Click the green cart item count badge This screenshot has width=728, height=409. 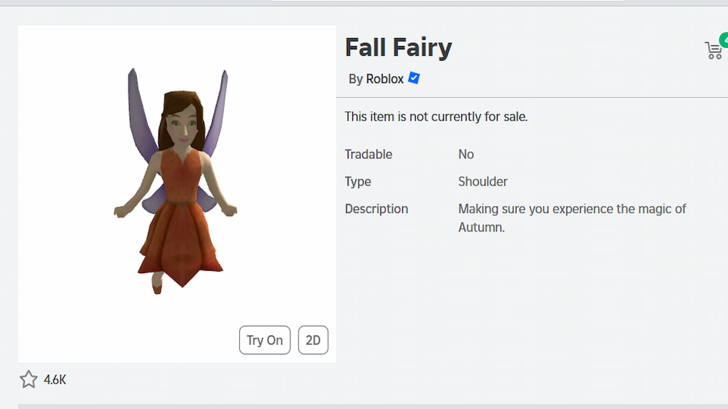pyautogui.click(x=724, y=40)
